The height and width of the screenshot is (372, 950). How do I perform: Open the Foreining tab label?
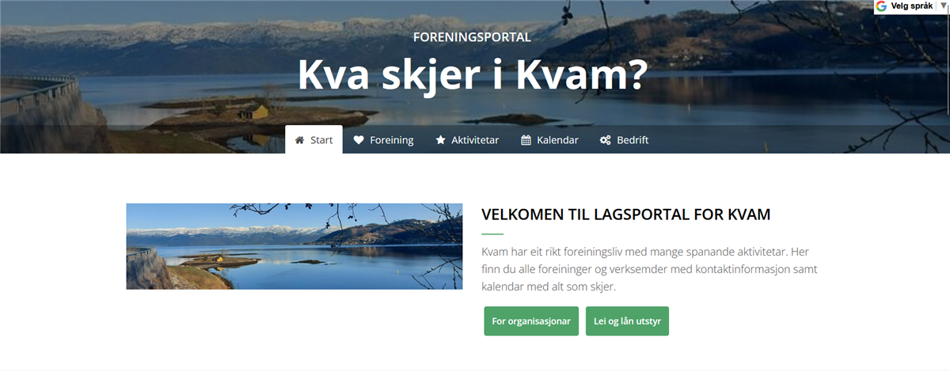tap(391, 140)
